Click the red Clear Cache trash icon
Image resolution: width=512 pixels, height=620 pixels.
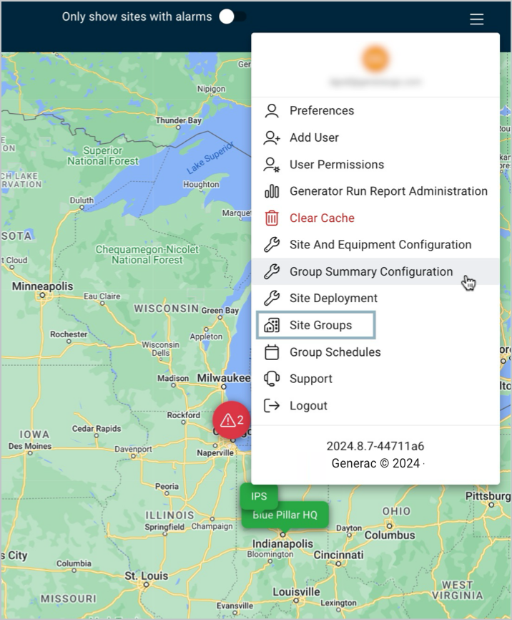coord(272,218)
